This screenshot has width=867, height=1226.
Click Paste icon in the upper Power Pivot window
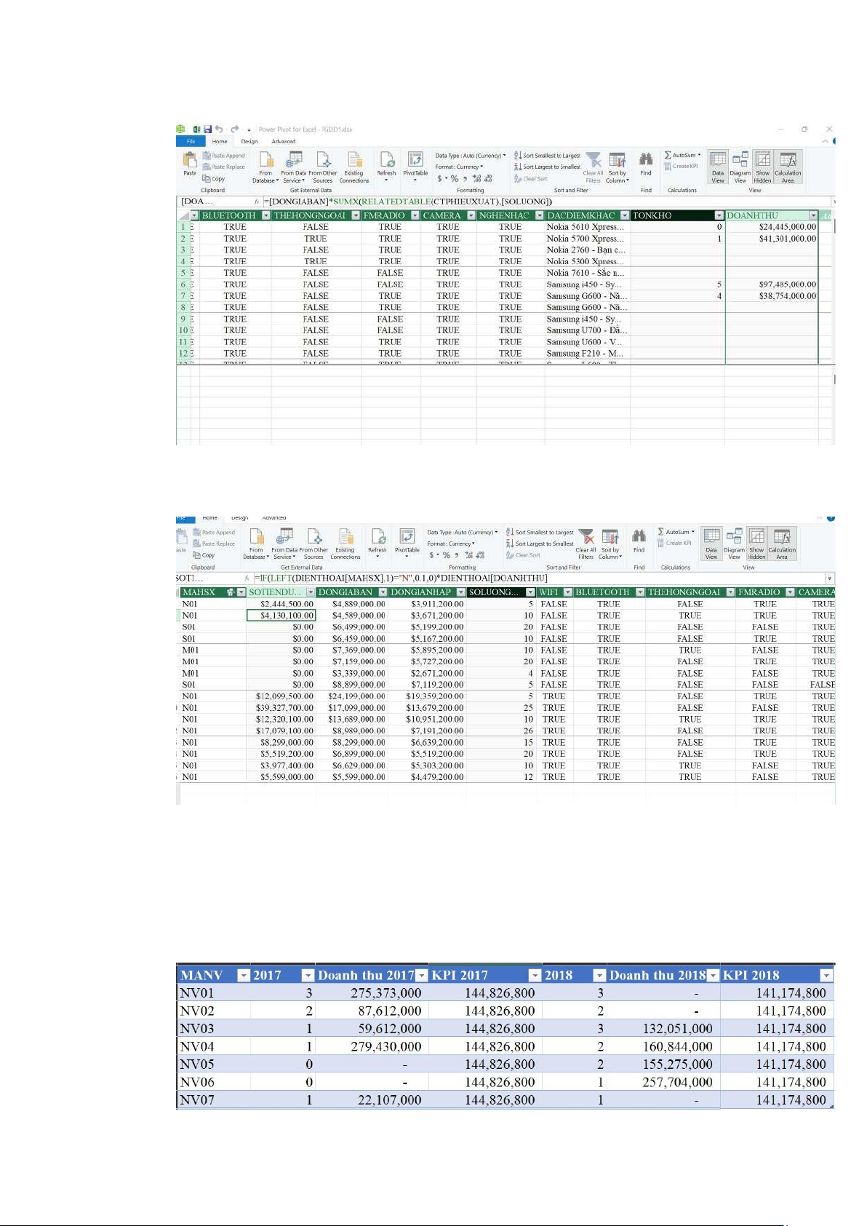pos(190,163)
